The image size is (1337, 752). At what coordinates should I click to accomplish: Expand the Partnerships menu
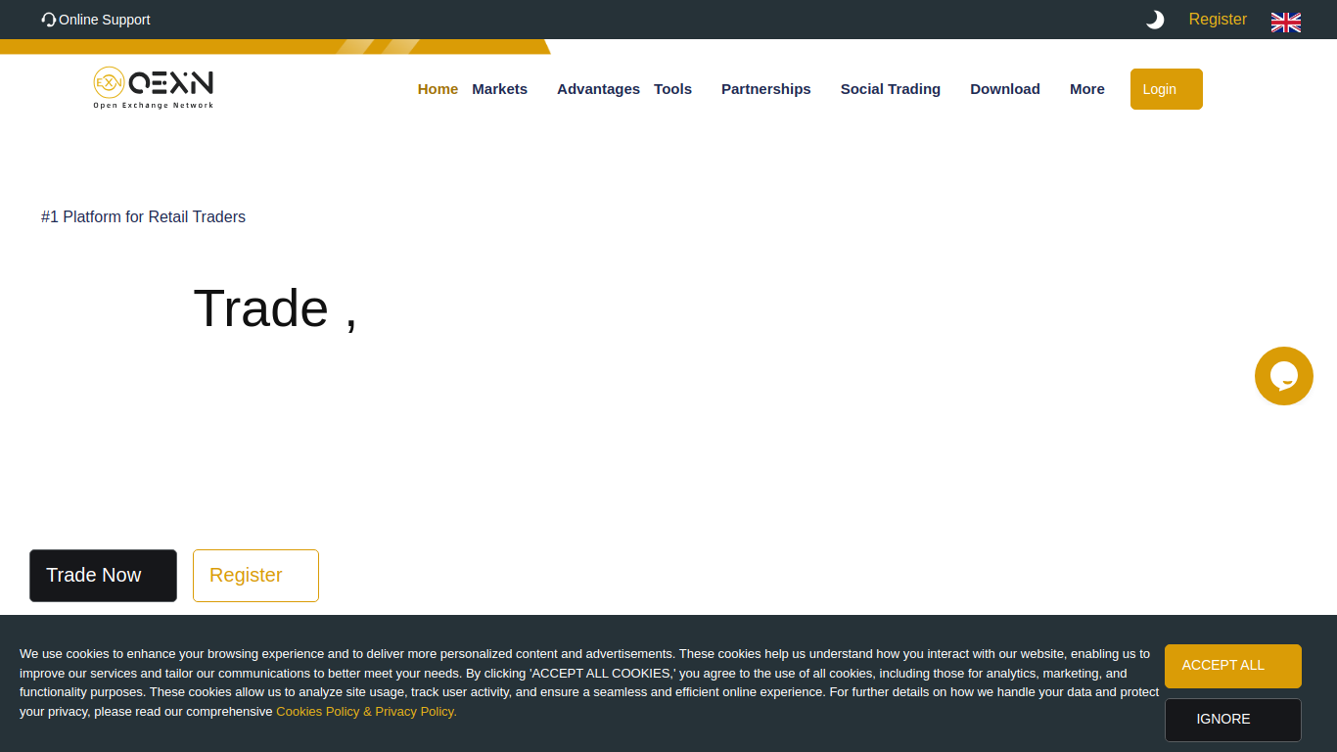[x=766, y=89]
